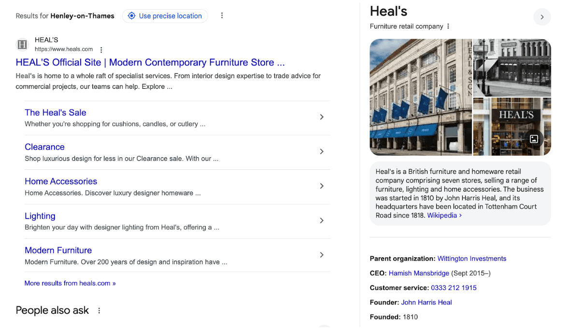Expand the Modern Furniture sitelink
Screen dimensions: 570x333
click(x=322, y=254)
